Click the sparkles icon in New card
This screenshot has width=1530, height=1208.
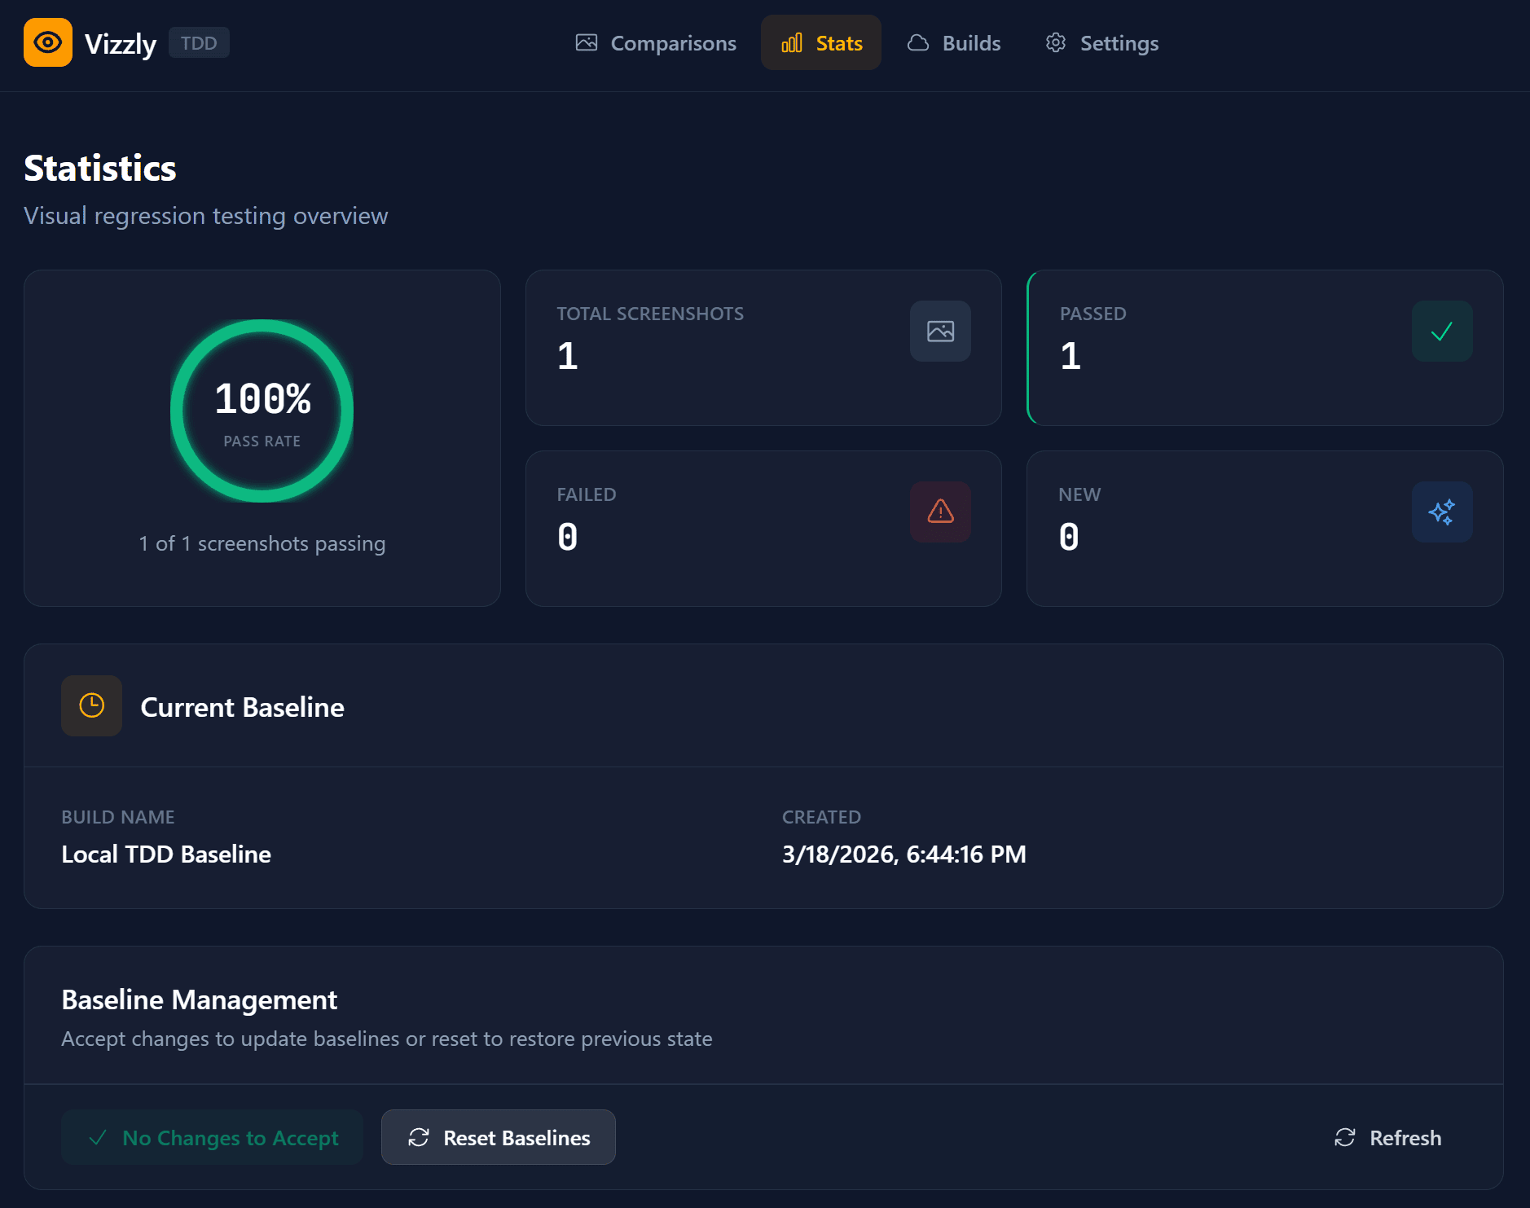click(x=1441, y=512)
